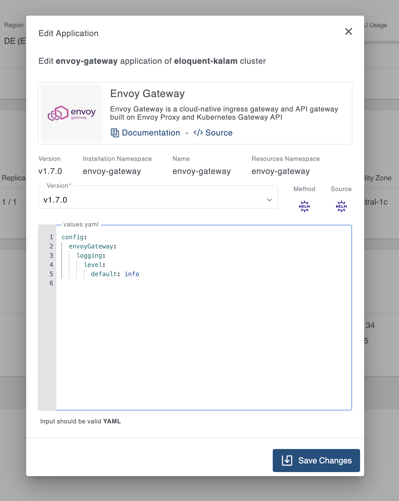Click the 'logging:' line in editor
The height and width of the screenshot is (501, 399).
click(91, 256)
